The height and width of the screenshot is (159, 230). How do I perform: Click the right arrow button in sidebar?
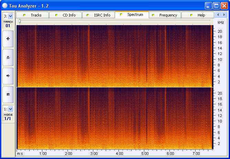pos(8,75)
